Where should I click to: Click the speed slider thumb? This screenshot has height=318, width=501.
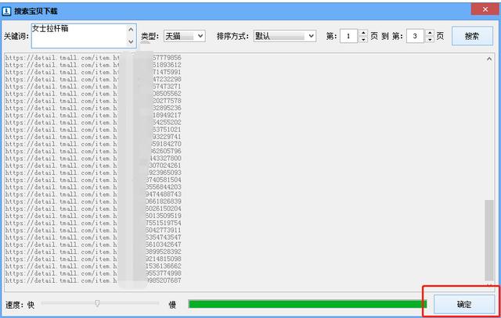click(x=97, y=303)
